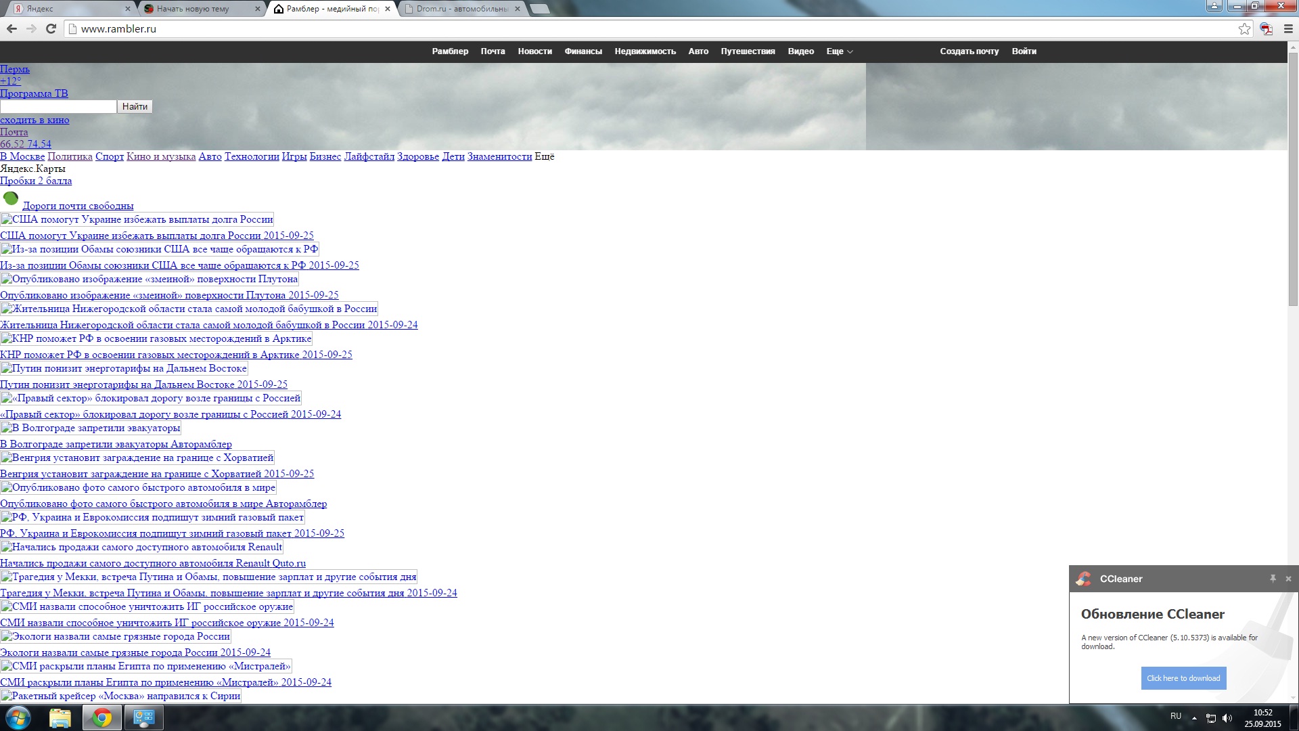Open the currency rates 66.52 74.54 link
Viewport: 1299px width, 731px height.
26,144
